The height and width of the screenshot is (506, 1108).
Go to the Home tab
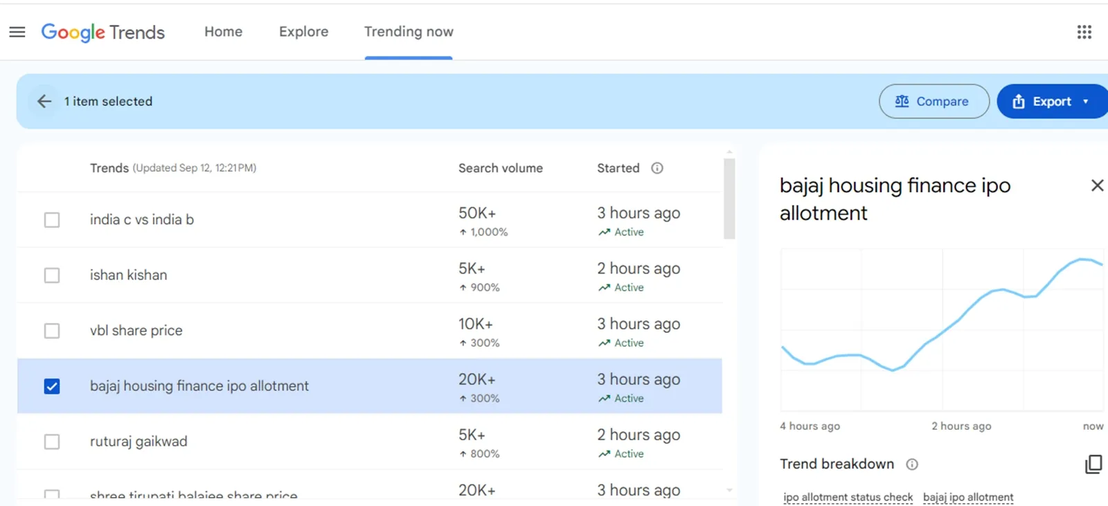(x=223, y=32)
